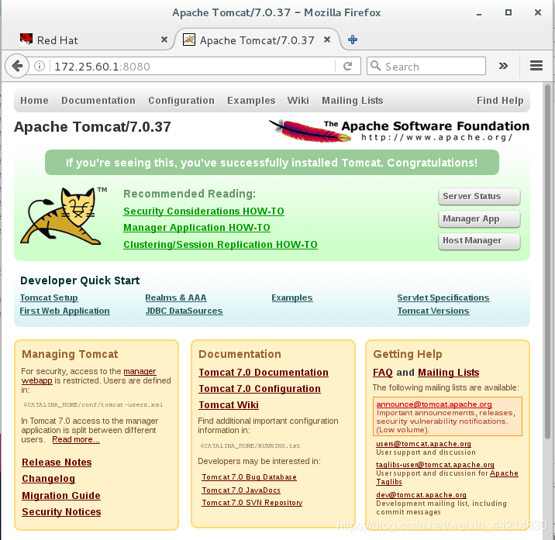This screenshot has width=555, height=540.
Task: Click the users@tomcat.apache.org link
Action: pos(423,443)
